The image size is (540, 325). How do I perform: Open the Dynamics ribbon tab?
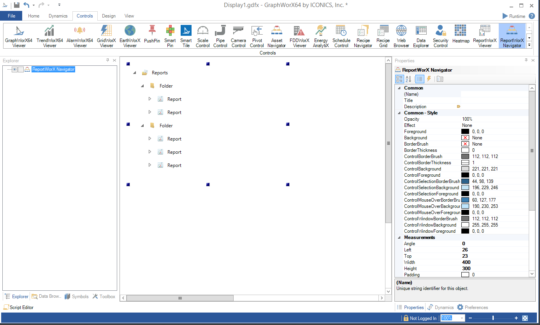pos(58,16)
